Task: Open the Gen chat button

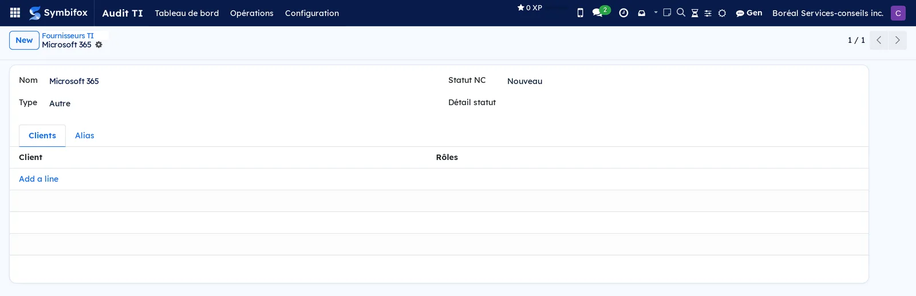Action: [749, 13]
